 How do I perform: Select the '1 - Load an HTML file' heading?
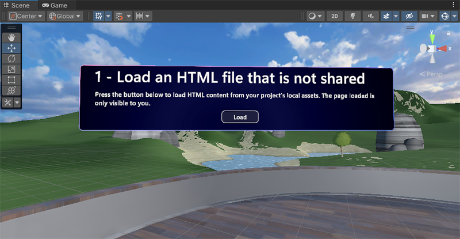pyautogui.click(x=229, y=78)
